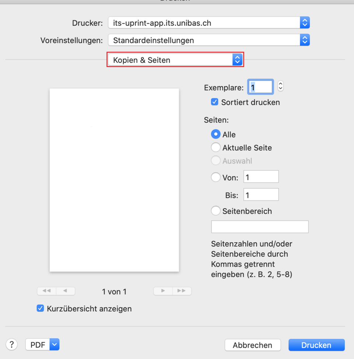Click the next page arrow below preview
354x359 pixels.
click(163, 291)
